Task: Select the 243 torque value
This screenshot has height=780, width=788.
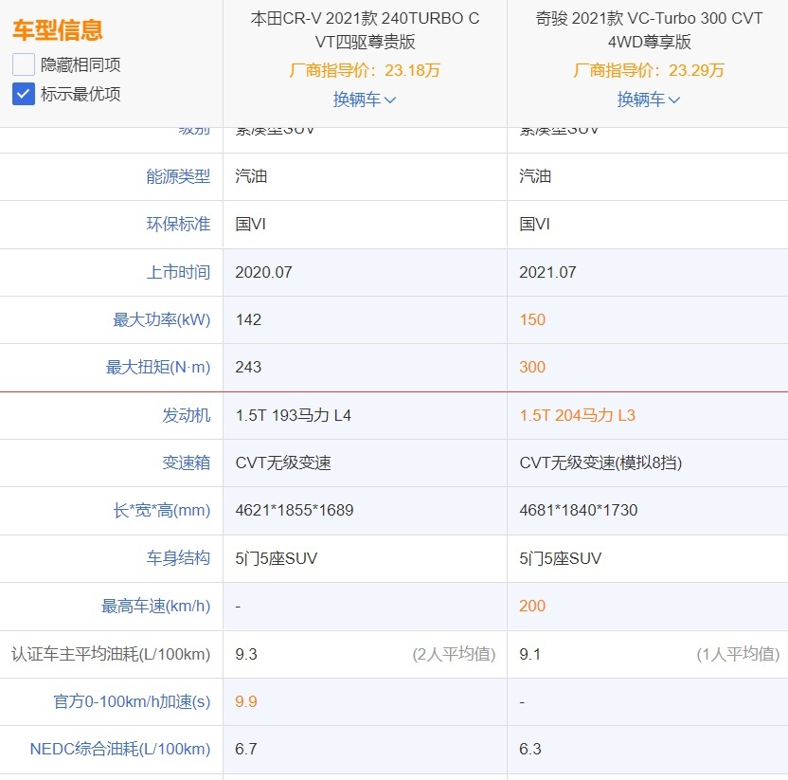Action: click(248, 367)
